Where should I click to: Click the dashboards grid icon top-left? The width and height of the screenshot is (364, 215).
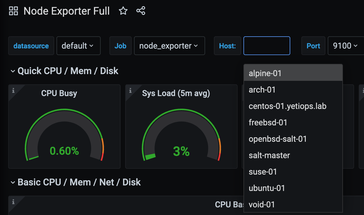13,11
